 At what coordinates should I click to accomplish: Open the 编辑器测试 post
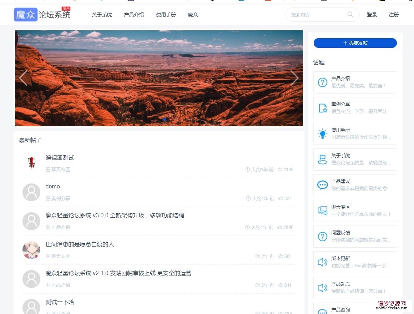coord(60,157)
